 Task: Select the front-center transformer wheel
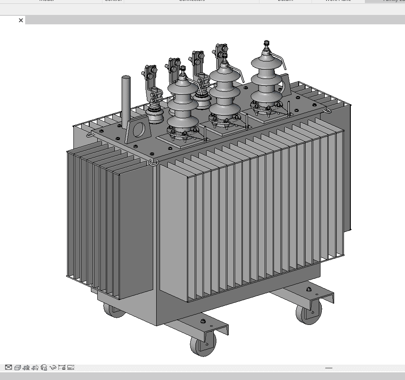[203, 343]
